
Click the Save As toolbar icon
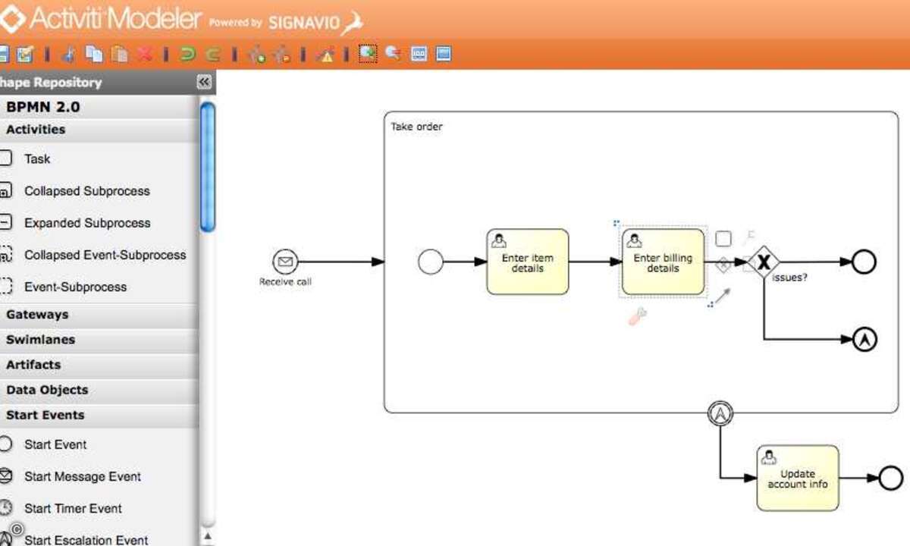26,54
